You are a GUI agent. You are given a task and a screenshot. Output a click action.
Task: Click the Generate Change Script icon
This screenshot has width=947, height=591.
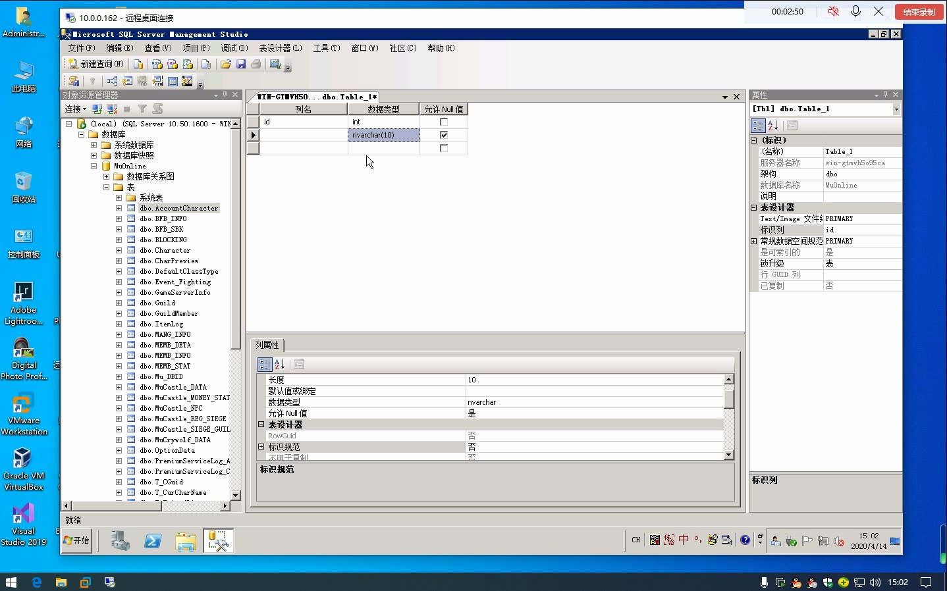point(74,81)
